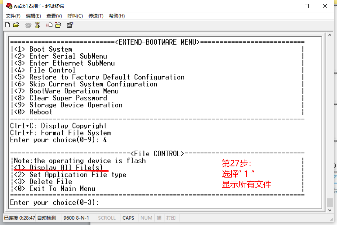The width and height of the screenshot is (337, 225).
Task: Open the 呼叫(C) menu
Action: [75, 16]
